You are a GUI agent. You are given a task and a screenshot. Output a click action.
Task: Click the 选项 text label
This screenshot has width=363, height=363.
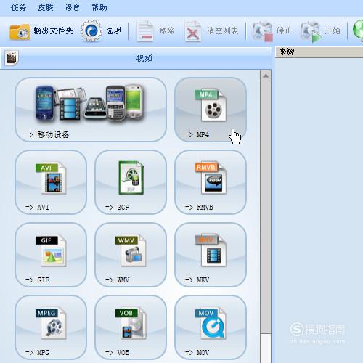click(113, 30)
